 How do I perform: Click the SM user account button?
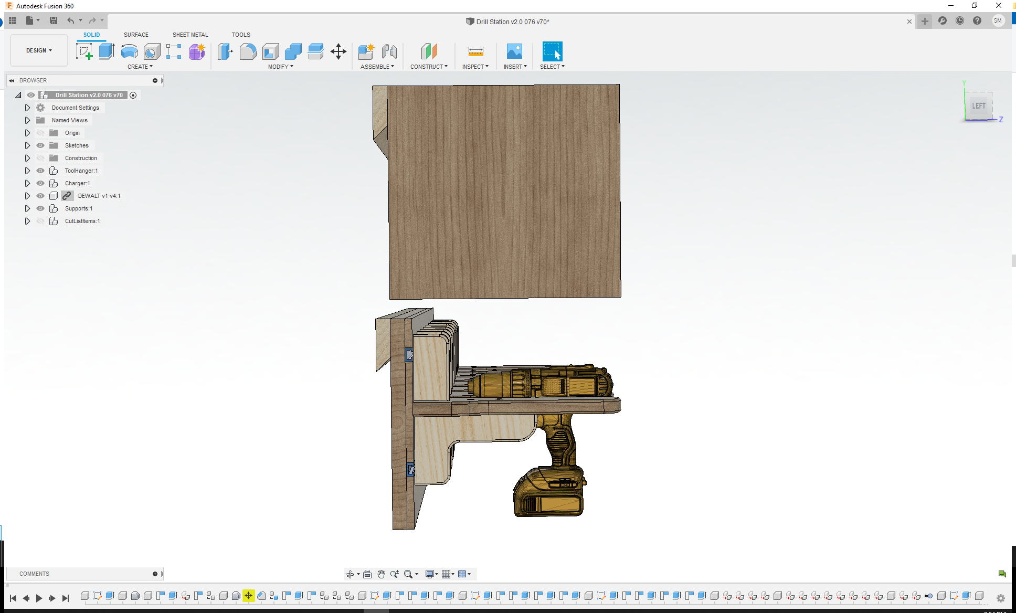pos(998,21)
